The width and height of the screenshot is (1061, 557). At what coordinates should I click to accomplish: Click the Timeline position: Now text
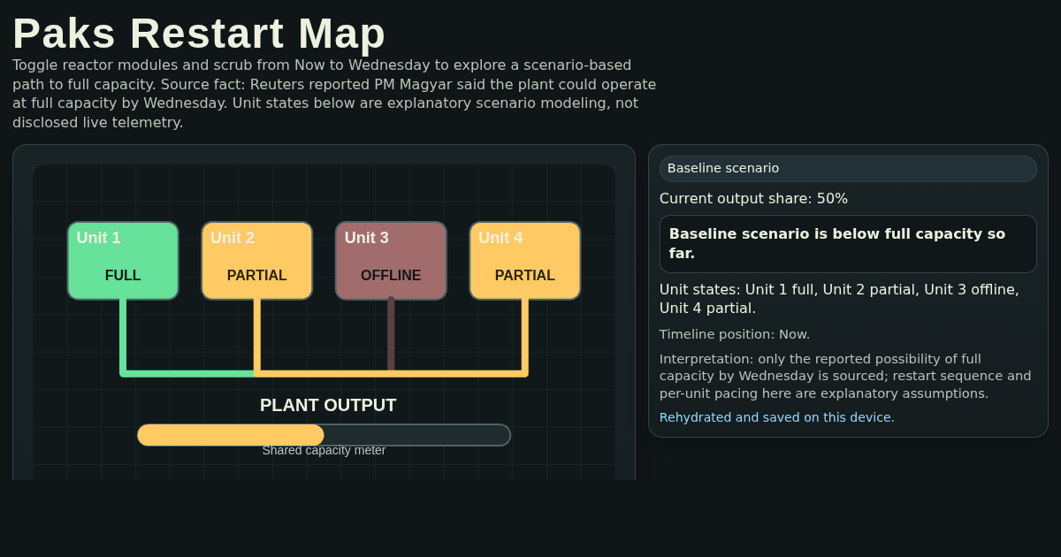tap(735, 334)
